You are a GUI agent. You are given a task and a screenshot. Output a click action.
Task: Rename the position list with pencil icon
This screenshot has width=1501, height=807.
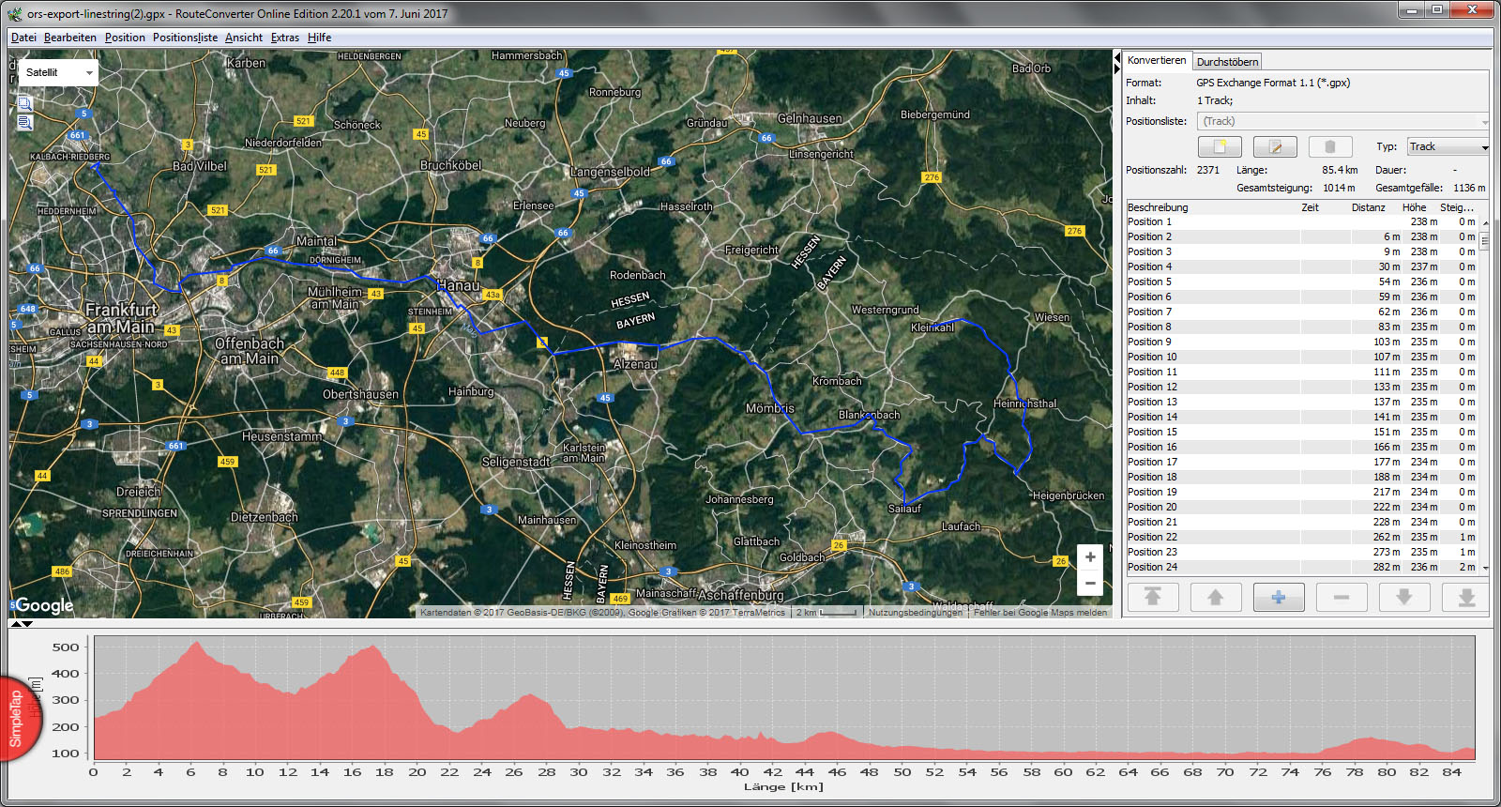click(x=1275, y=147)
